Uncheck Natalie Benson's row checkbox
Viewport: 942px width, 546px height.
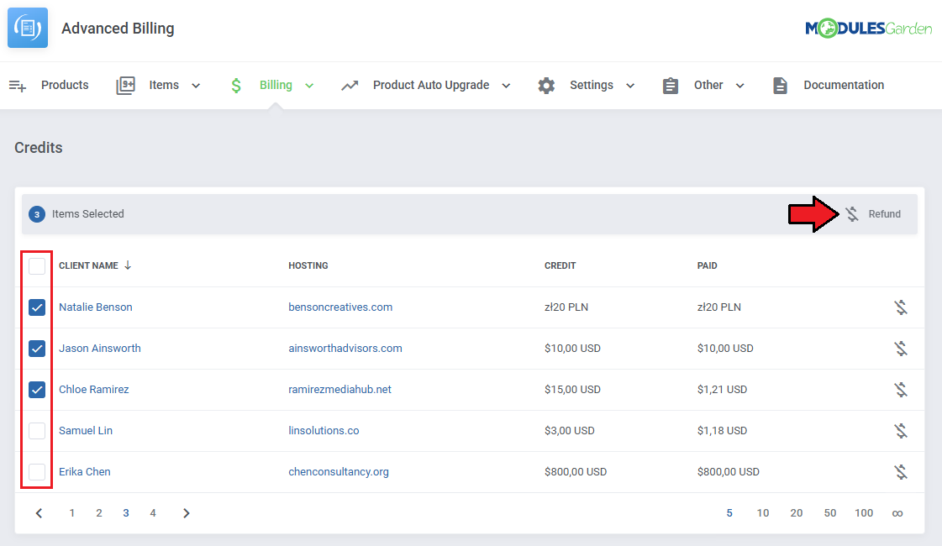pyautogui.click(x=37, y=307)
